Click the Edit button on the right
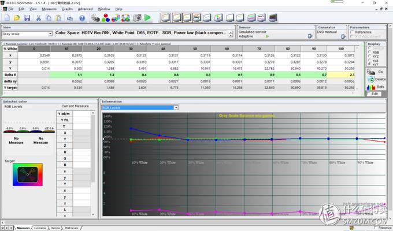This screenshot has height=231, width=393. tap(374, 94)
